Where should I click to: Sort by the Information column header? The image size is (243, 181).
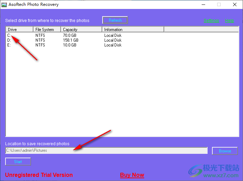point(133,30)
